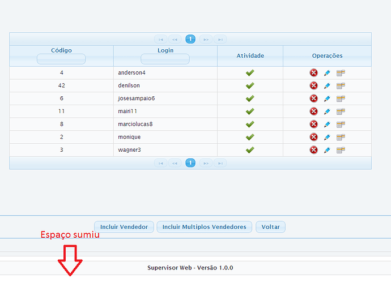Image resolution: width=391 pixels, height=283 pixels.
Task: Select page 1 in bottom paginator
Action: click(x=190, y=163)
